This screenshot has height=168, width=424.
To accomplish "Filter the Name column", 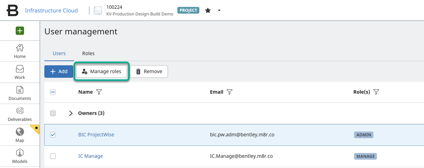I will point(99,92).
